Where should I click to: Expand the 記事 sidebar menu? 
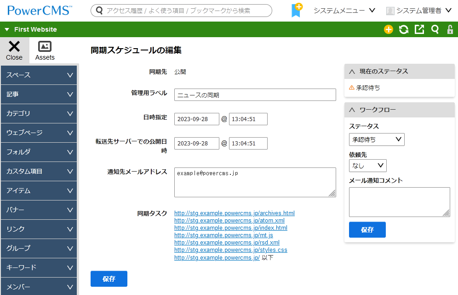pos(39,94)
